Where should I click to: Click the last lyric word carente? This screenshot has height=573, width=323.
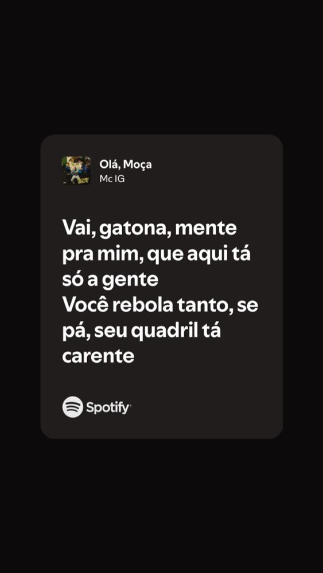tap(98, 356)
